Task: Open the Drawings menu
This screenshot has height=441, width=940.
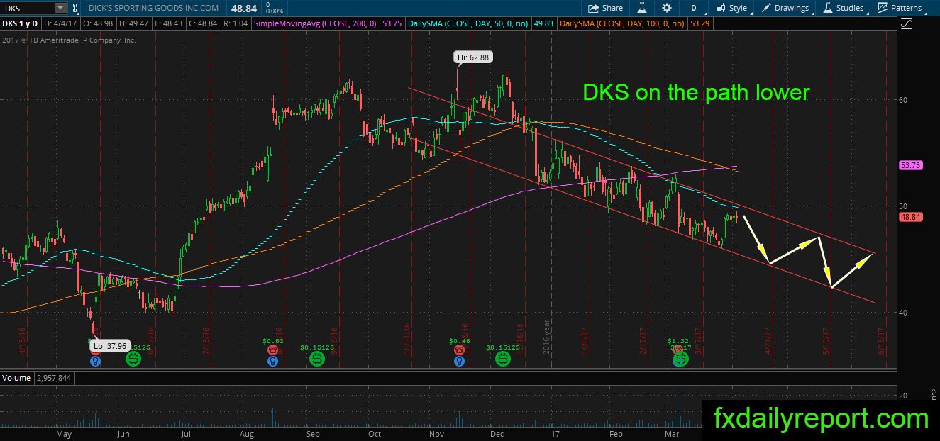Action: [785, 8]
